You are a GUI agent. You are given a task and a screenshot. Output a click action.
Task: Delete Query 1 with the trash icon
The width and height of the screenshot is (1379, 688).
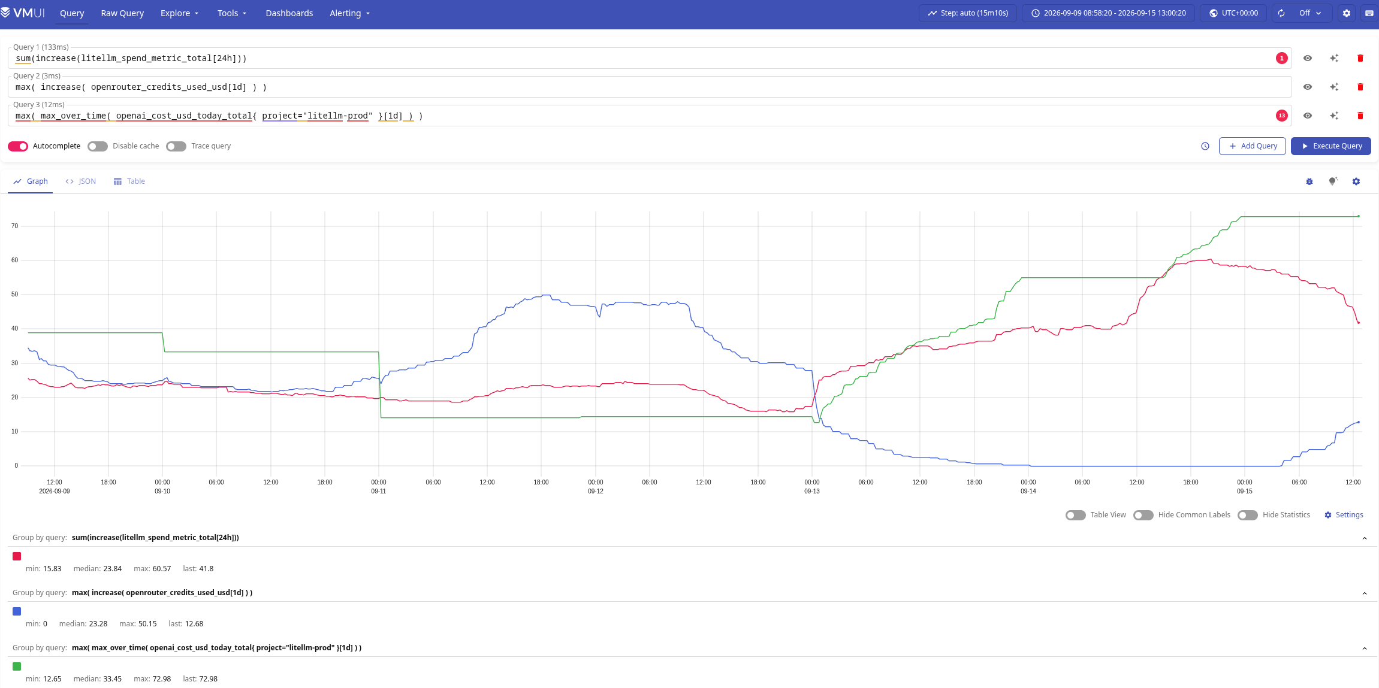(1360, 58)
